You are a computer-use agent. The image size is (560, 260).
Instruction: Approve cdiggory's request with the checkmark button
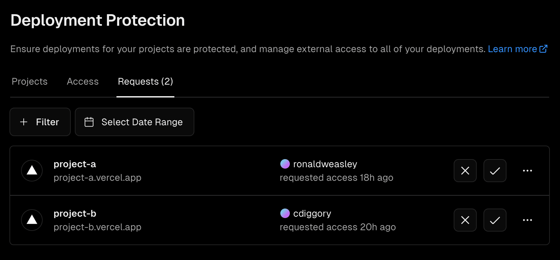495,220
